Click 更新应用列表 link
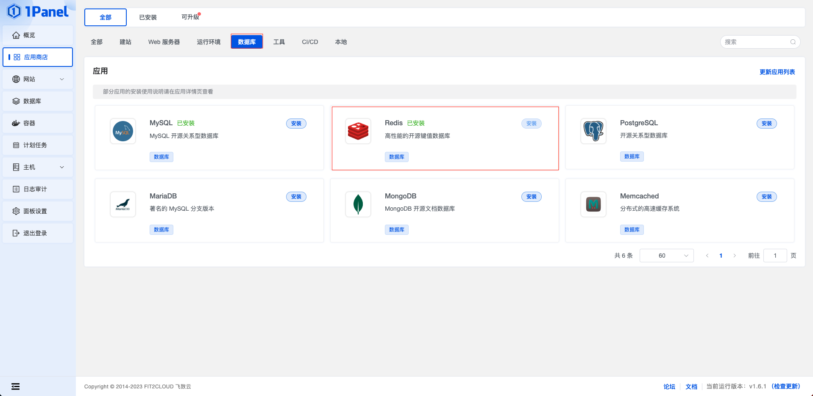Image resolution: width=813 pixels, height=396 pixels. (777, 72)
